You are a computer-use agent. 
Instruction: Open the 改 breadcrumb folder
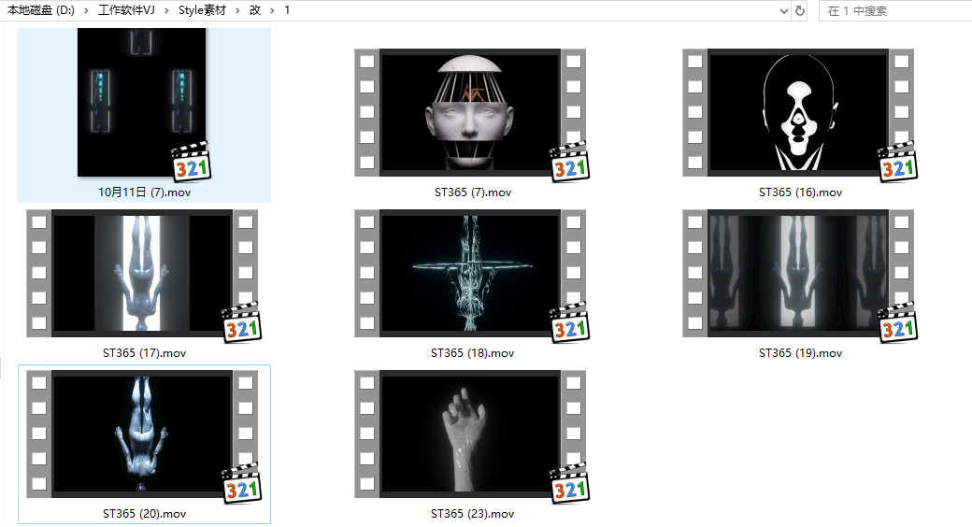click(255, 10)
